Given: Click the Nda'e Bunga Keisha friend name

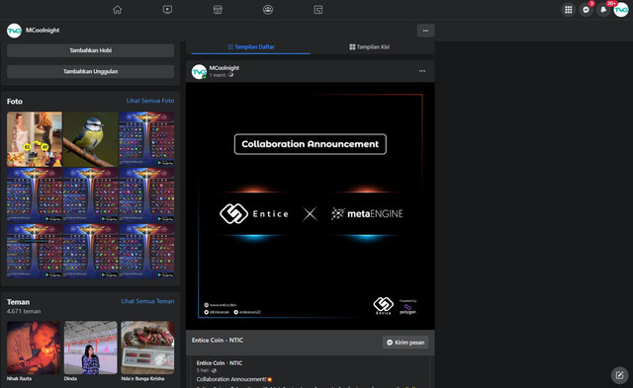Looking at the screenshot, I should 142,379.
